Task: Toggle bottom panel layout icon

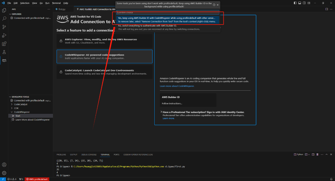Action: [299, 3]
